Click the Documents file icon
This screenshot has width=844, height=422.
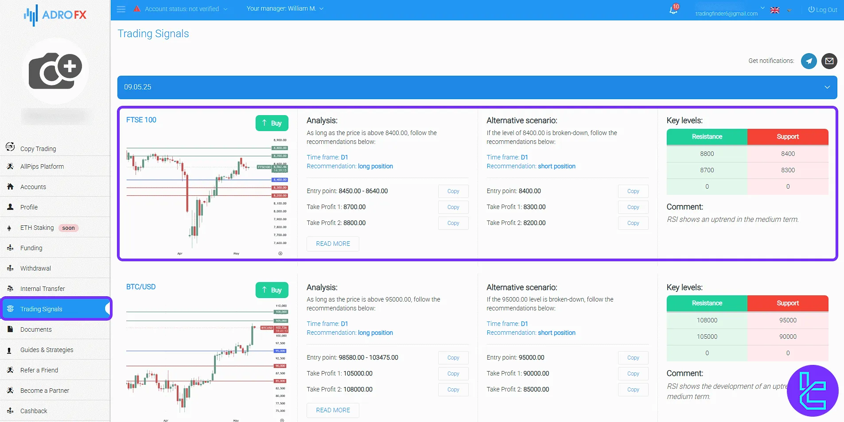coord(10,329)
